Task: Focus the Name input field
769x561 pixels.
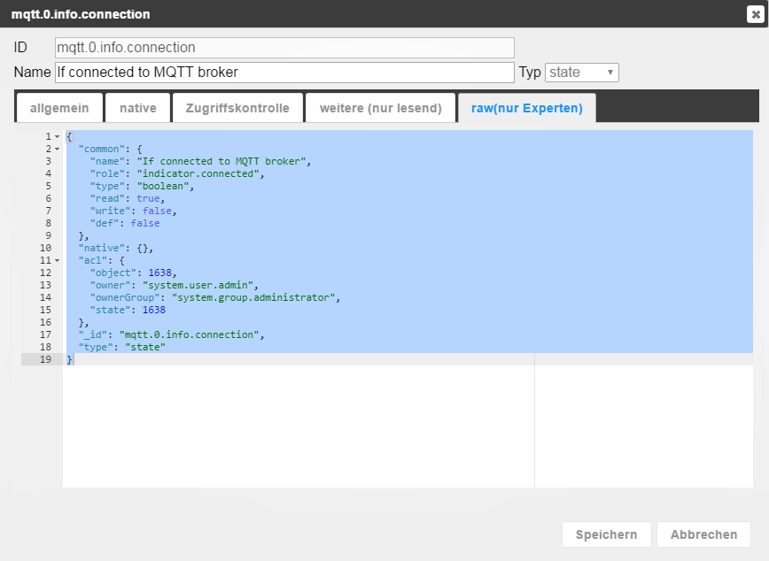Action: pyautogui.click(x=284, y=73)
